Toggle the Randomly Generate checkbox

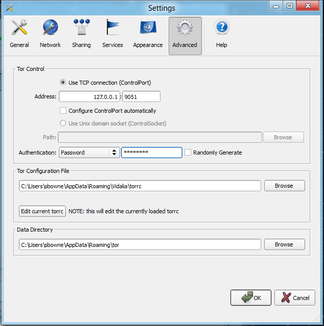pos(188,152)
